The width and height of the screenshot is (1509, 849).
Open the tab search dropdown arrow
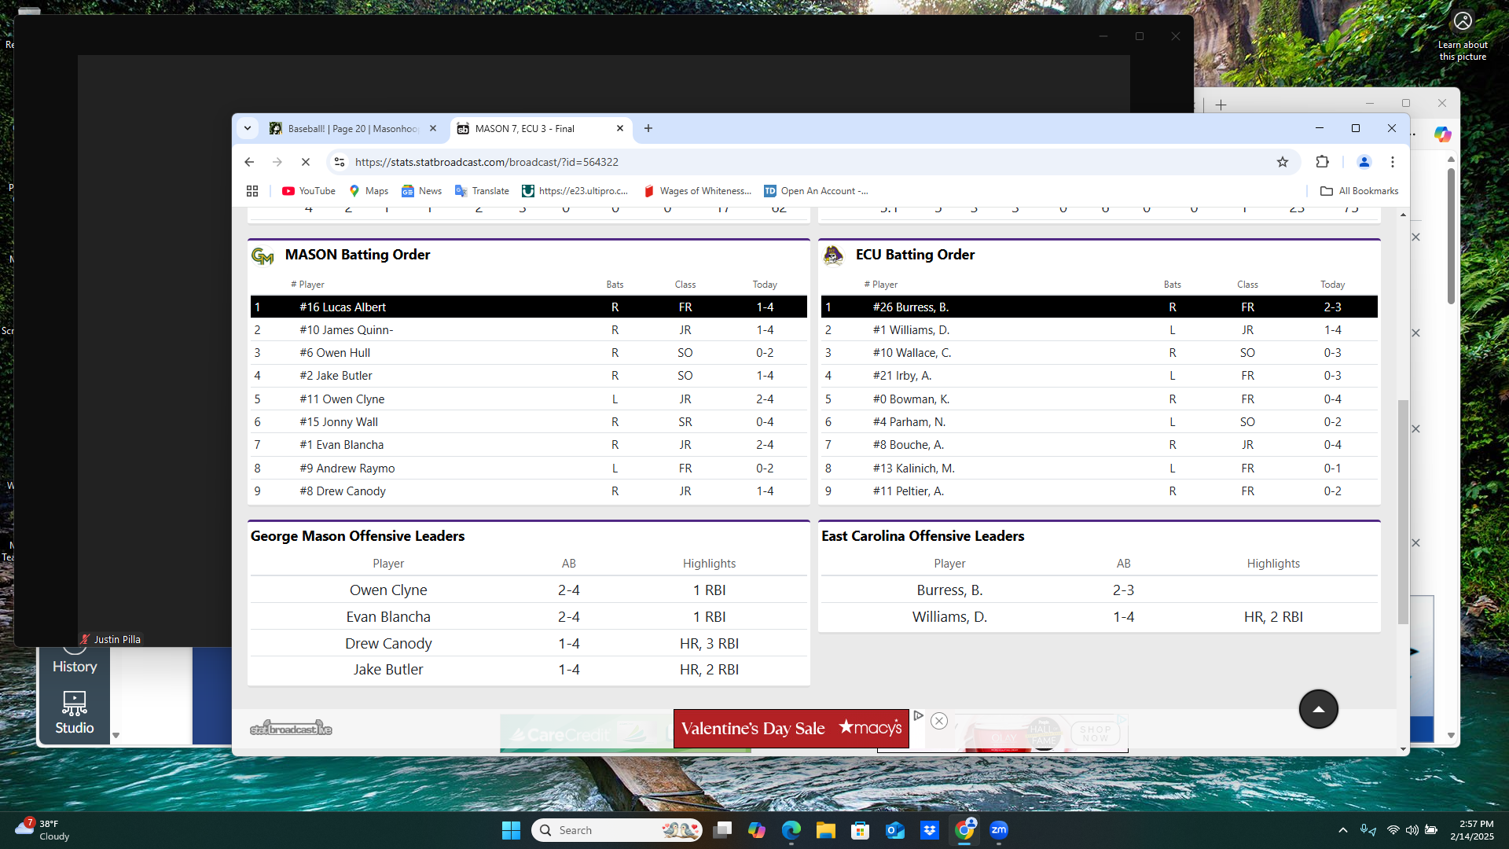coord(248,128)
